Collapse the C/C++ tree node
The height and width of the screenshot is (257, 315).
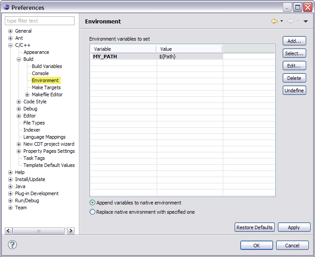pos(10,45)
